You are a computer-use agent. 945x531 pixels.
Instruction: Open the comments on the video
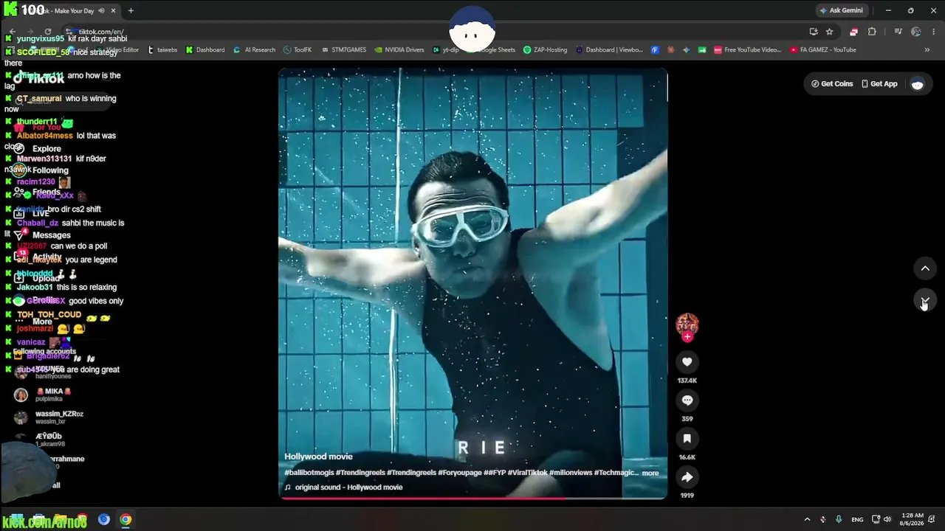[687, 400]
